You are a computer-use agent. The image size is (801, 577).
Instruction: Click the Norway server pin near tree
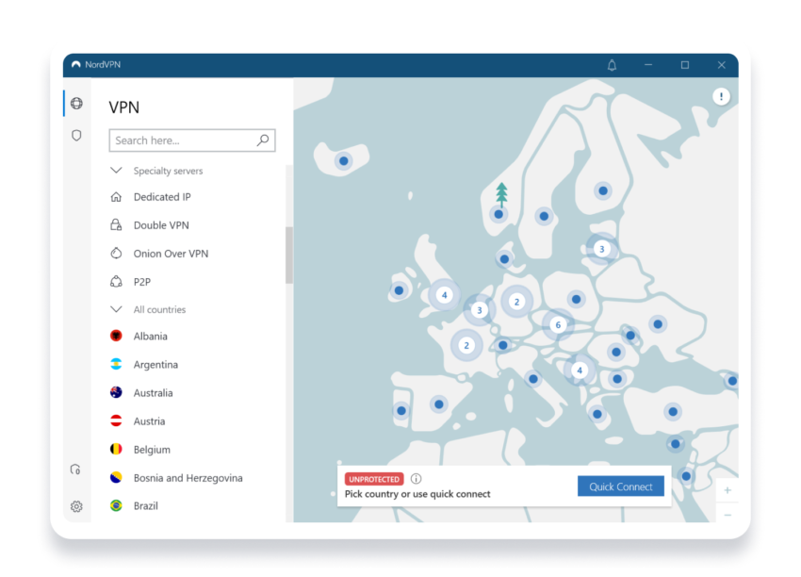[x=499, y=214]
